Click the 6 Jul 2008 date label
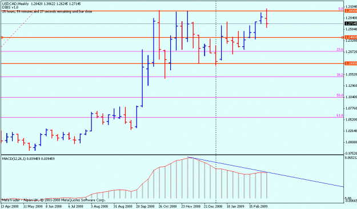357x209 pixels. (x=76, y=207)
